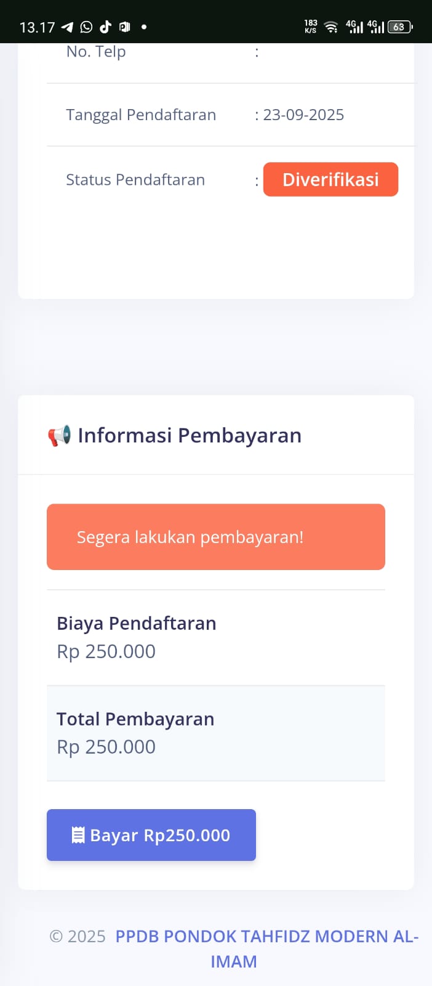Tap the Biaya Pendaftaran label
Image resolution: width=432 pixels, height=986 pixels.
coord(136,623)
